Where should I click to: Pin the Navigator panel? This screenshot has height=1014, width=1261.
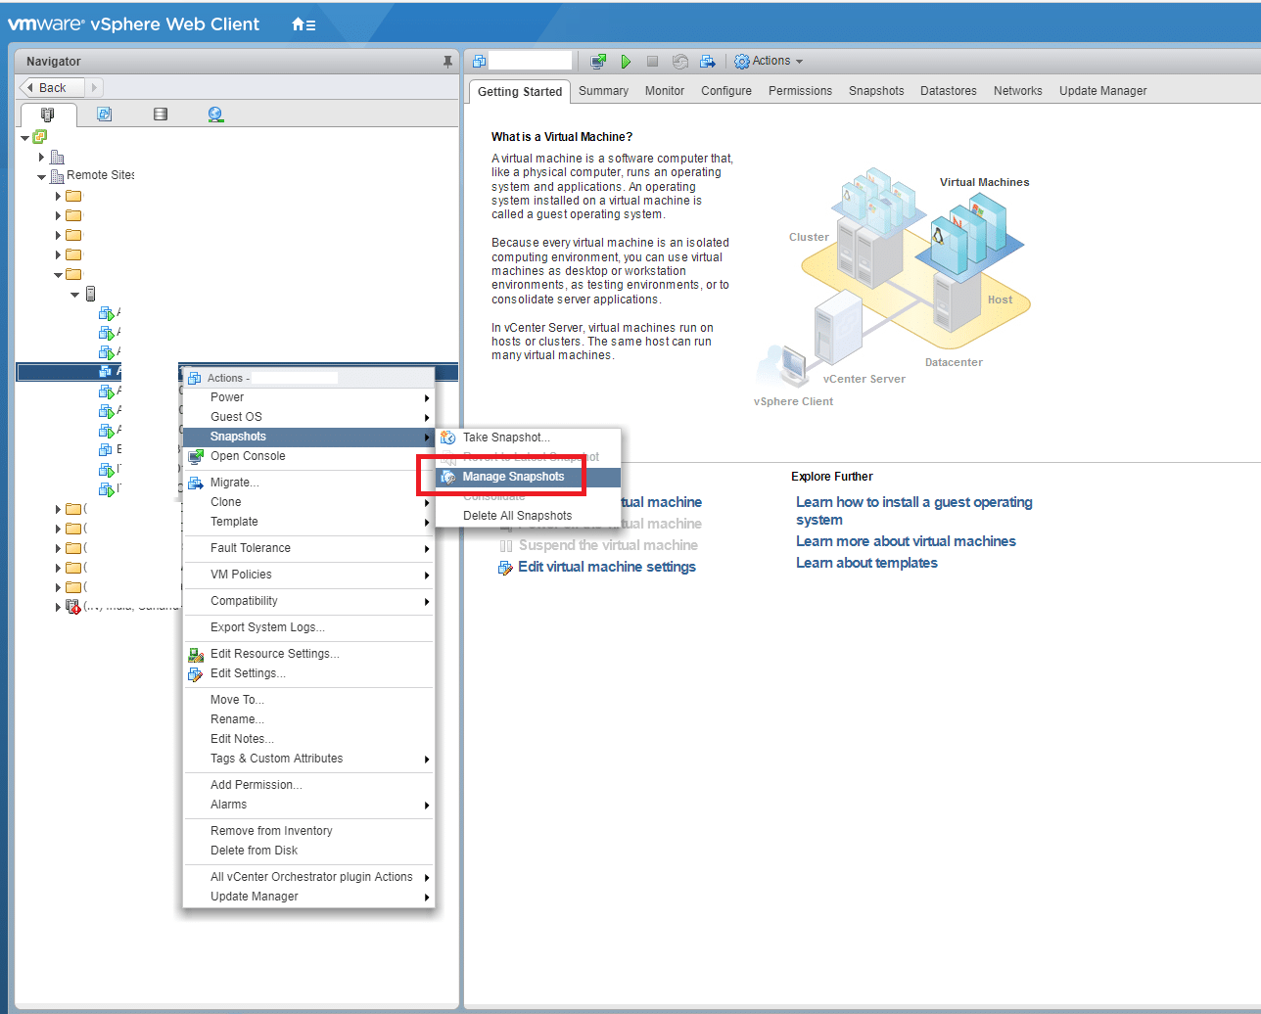click(x=447, y=62)
